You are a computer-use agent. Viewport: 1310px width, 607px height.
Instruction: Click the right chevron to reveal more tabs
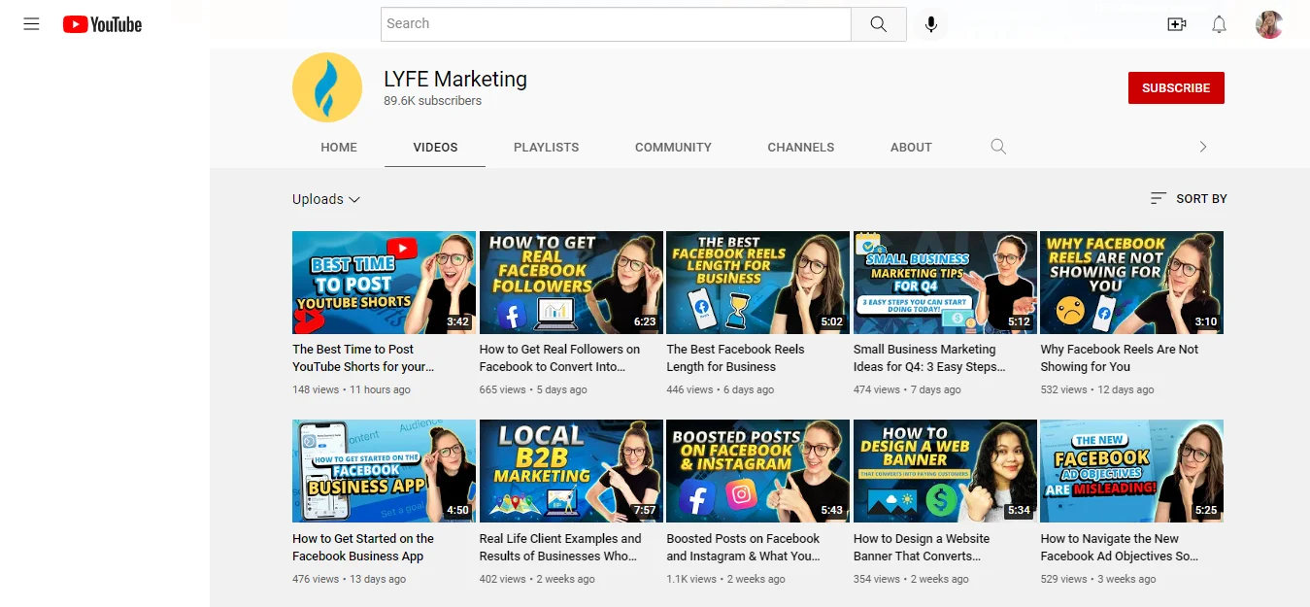(1202, 147)
